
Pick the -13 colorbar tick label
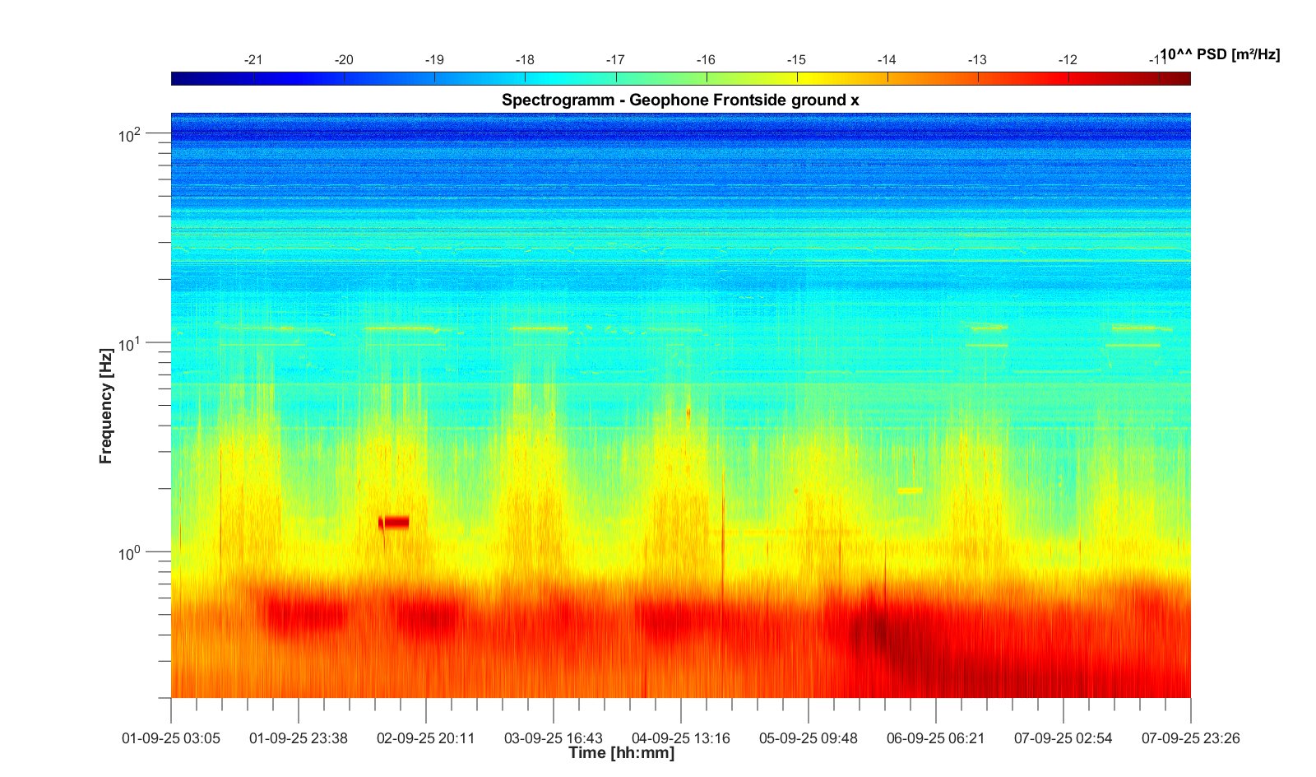977,60
